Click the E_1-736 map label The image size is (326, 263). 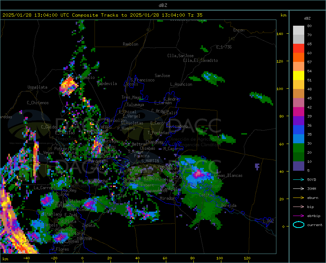(224, 47)
